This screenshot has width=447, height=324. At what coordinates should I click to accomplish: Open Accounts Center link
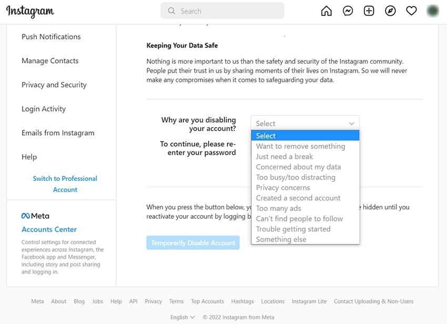[49, 229]
